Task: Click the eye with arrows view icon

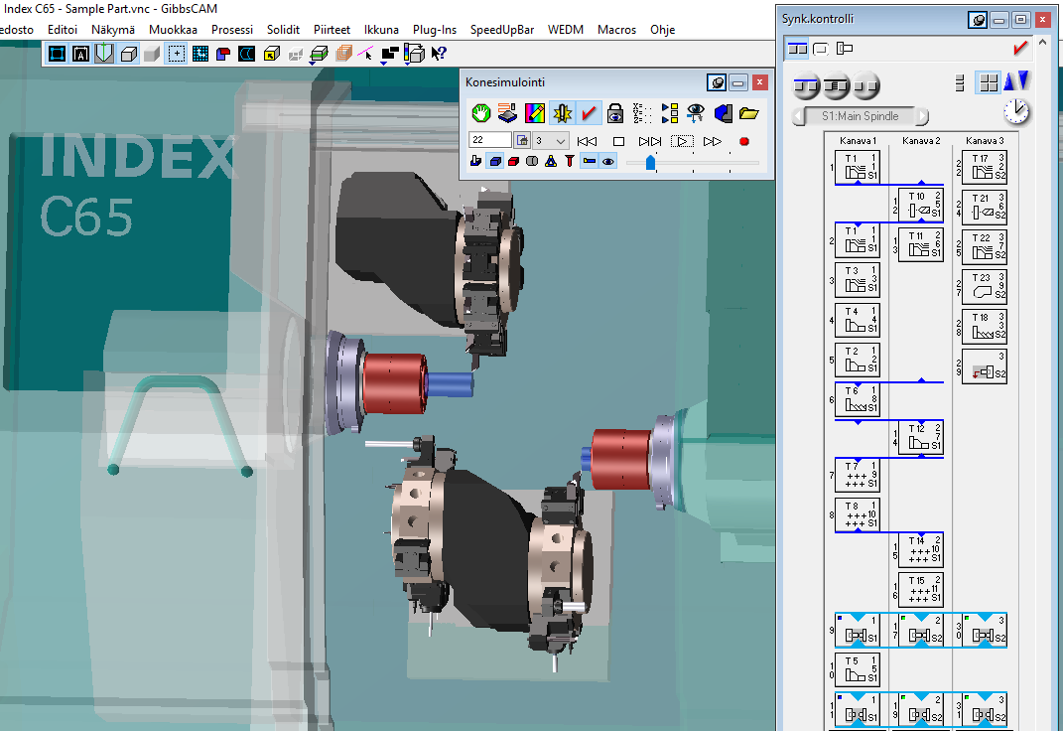Action: [x=696, y=113]
